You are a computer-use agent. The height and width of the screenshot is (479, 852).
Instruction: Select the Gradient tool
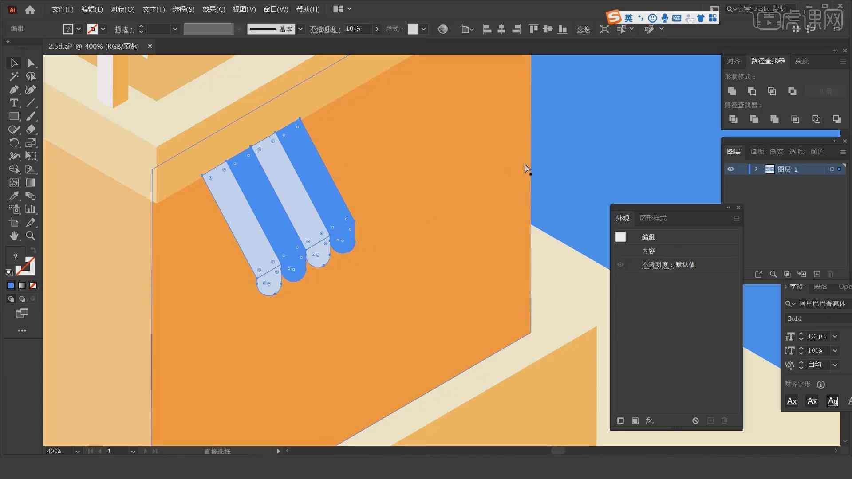[31, 183]
